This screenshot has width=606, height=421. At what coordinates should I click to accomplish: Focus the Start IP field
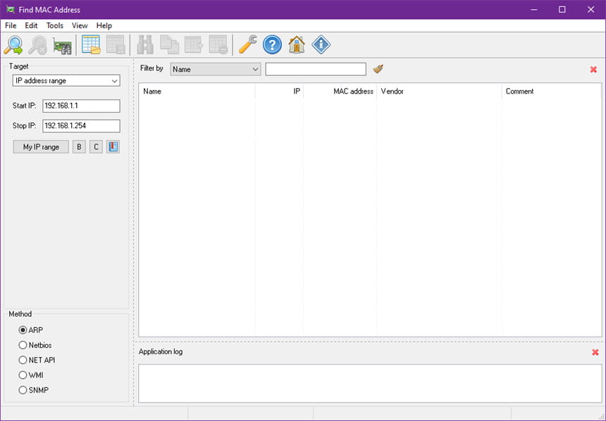[81, 106]
